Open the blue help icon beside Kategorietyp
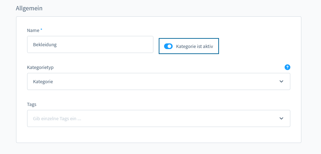321x154 pixels. [287, 67]
